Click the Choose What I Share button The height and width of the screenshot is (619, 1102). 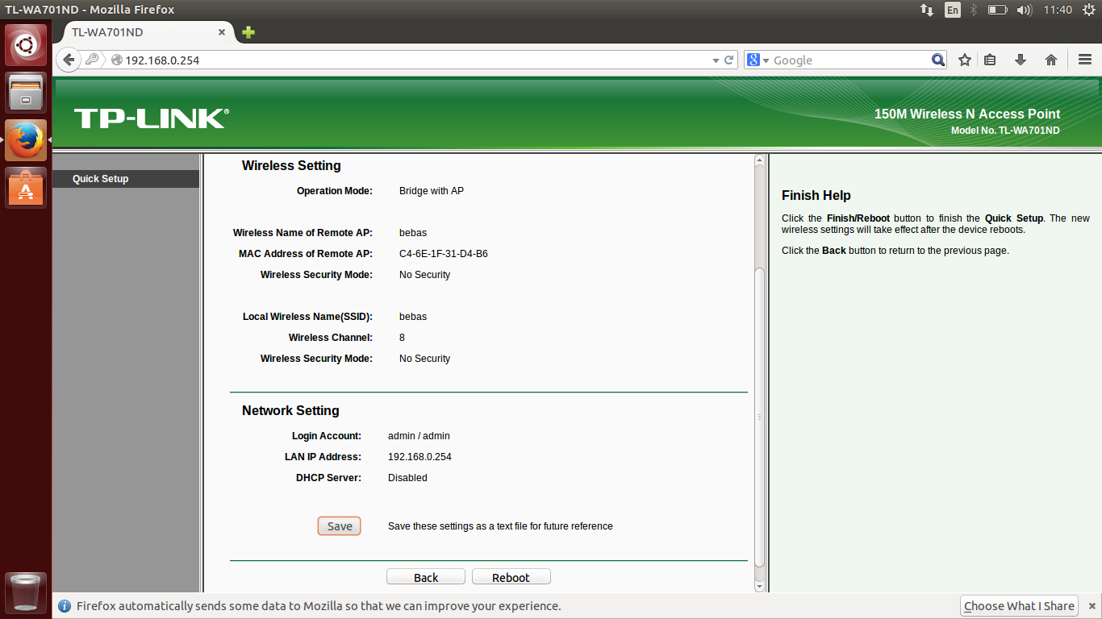click(1019, 606)
